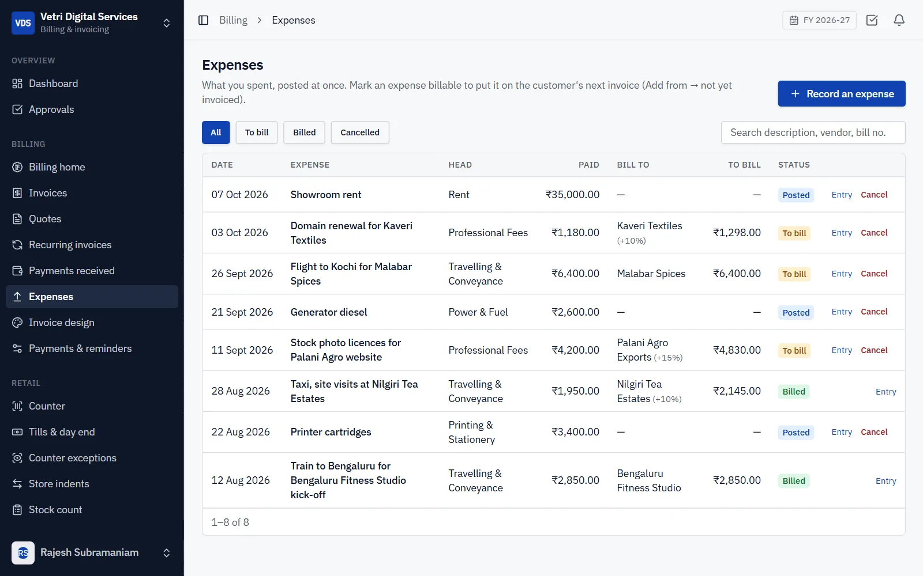Click the Expenses sidebar item
The width and height of the screenshot is (923, 576).
92,297
